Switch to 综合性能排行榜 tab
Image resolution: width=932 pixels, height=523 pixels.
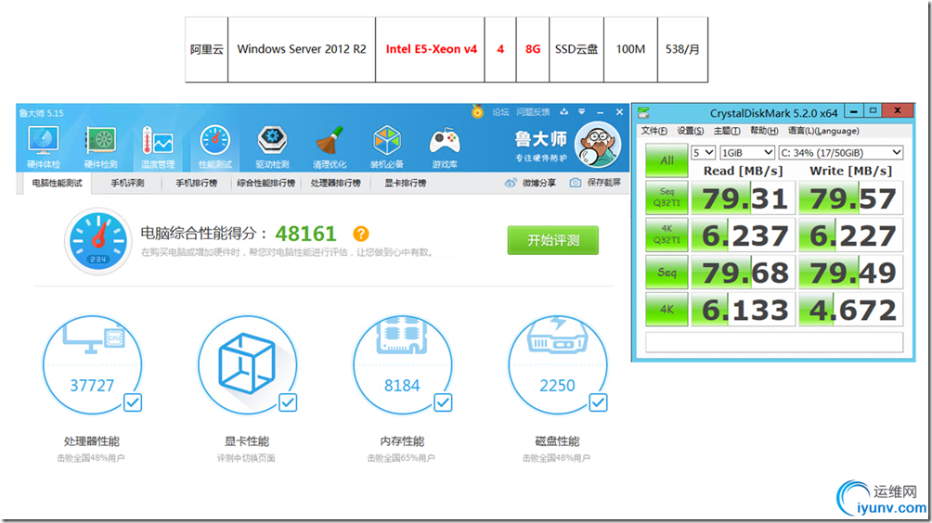point(265,183)
